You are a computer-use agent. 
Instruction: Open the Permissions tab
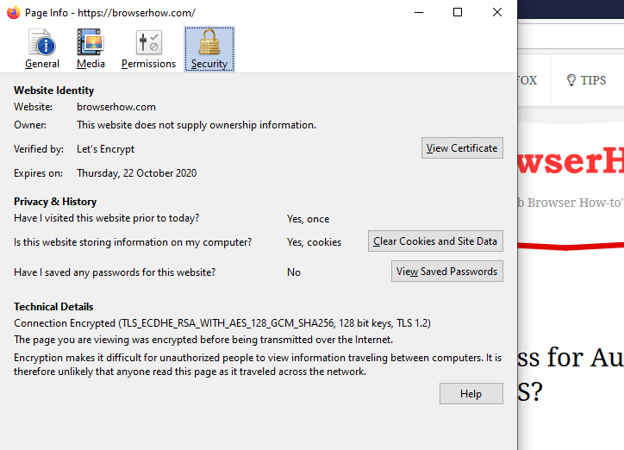pyautogui.click(x=148, y=49)
